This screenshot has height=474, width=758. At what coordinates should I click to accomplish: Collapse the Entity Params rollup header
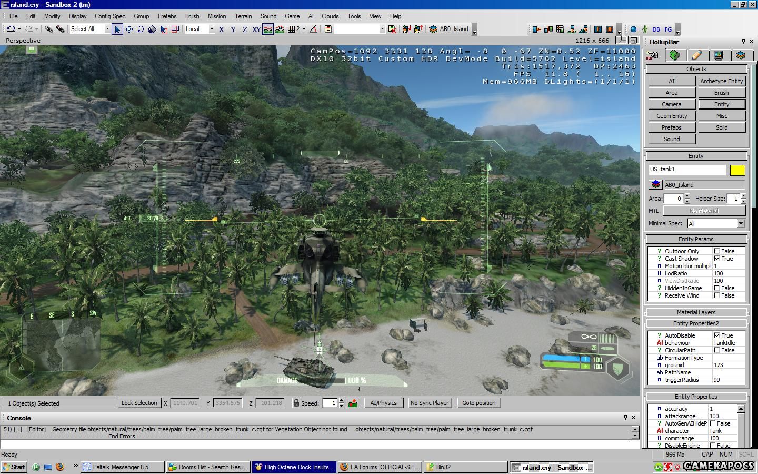696,239
